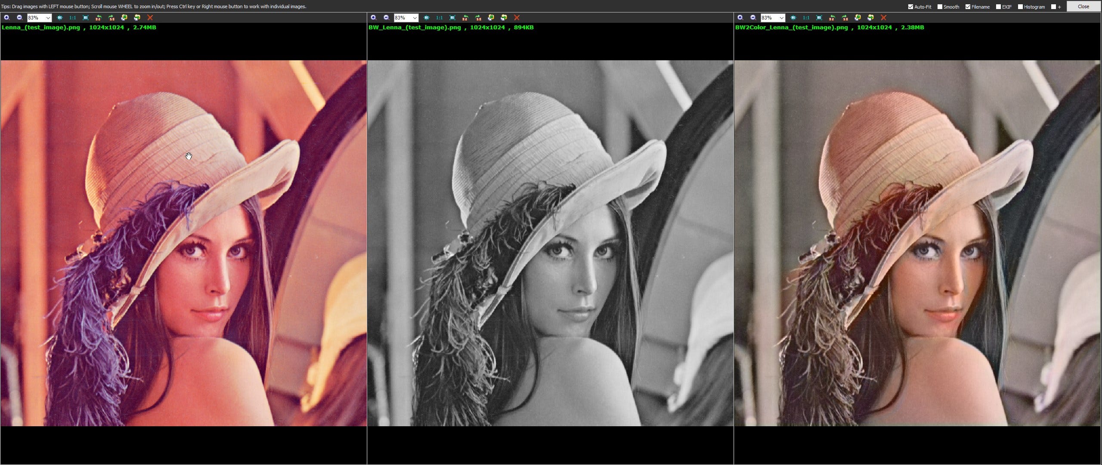Rotate the original Lenna image left 90°

(x=99, y=18)
